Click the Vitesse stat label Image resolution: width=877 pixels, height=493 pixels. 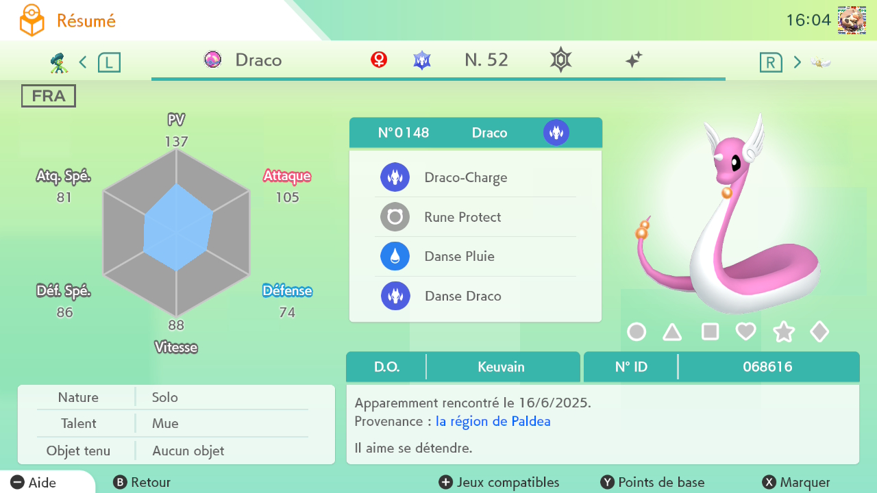[176, 347]
